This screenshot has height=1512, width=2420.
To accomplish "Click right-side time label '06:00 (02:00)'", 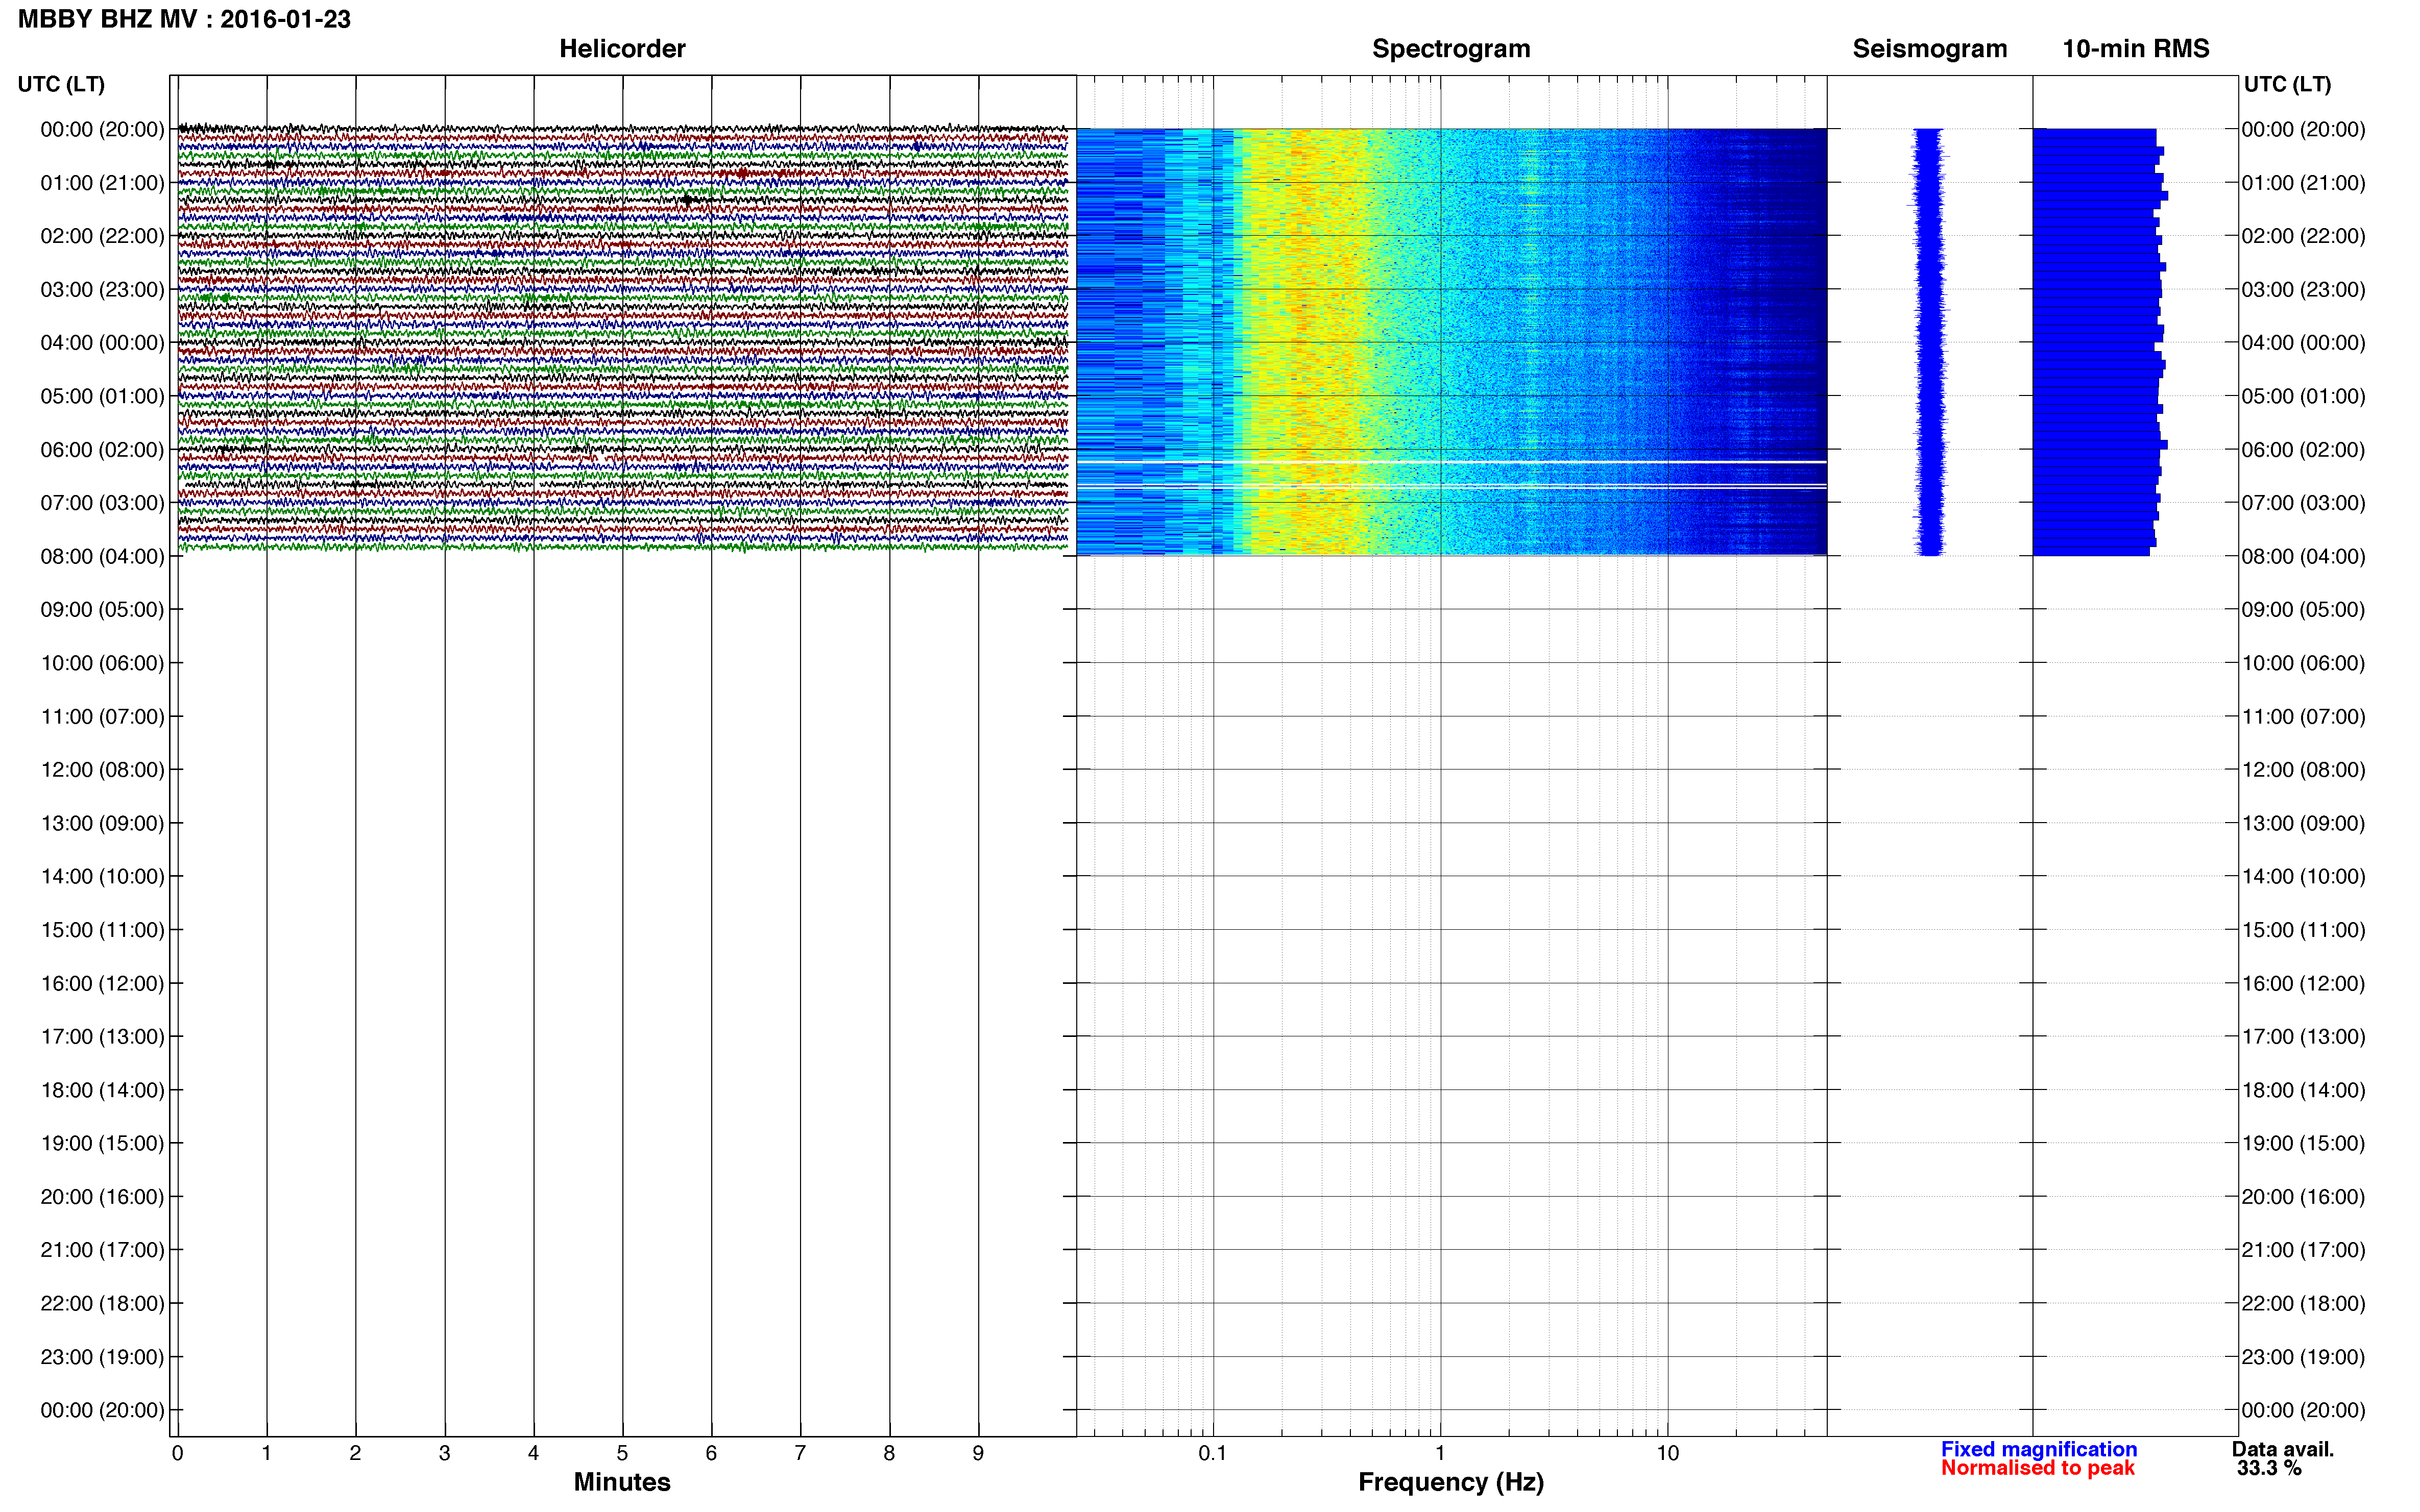I will tap(2303, 449).
